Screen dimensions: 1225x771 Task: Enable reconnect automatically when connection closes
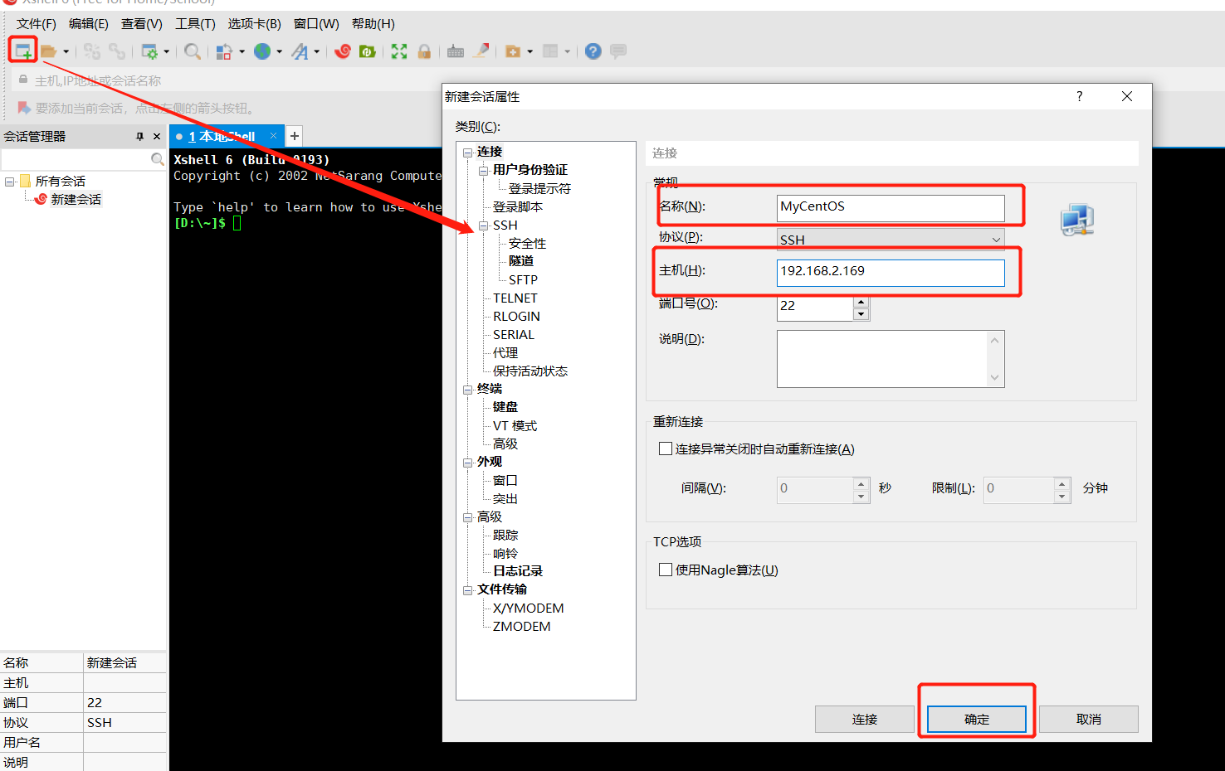666,448
